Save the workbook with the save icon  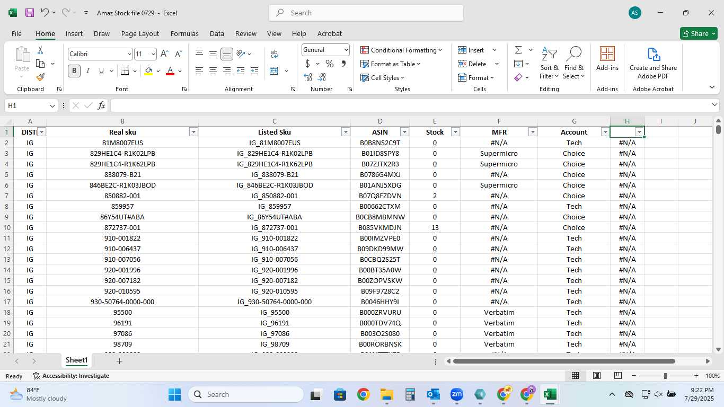[x=30, y=13]
